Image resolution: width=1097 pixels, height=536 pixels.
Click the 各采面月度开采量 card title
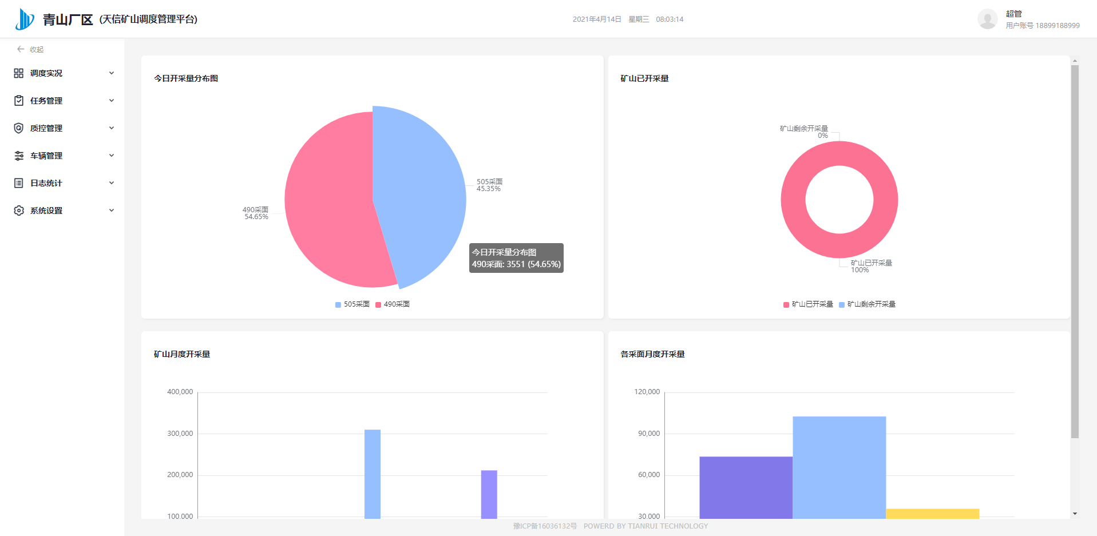(x=653, y=354)
